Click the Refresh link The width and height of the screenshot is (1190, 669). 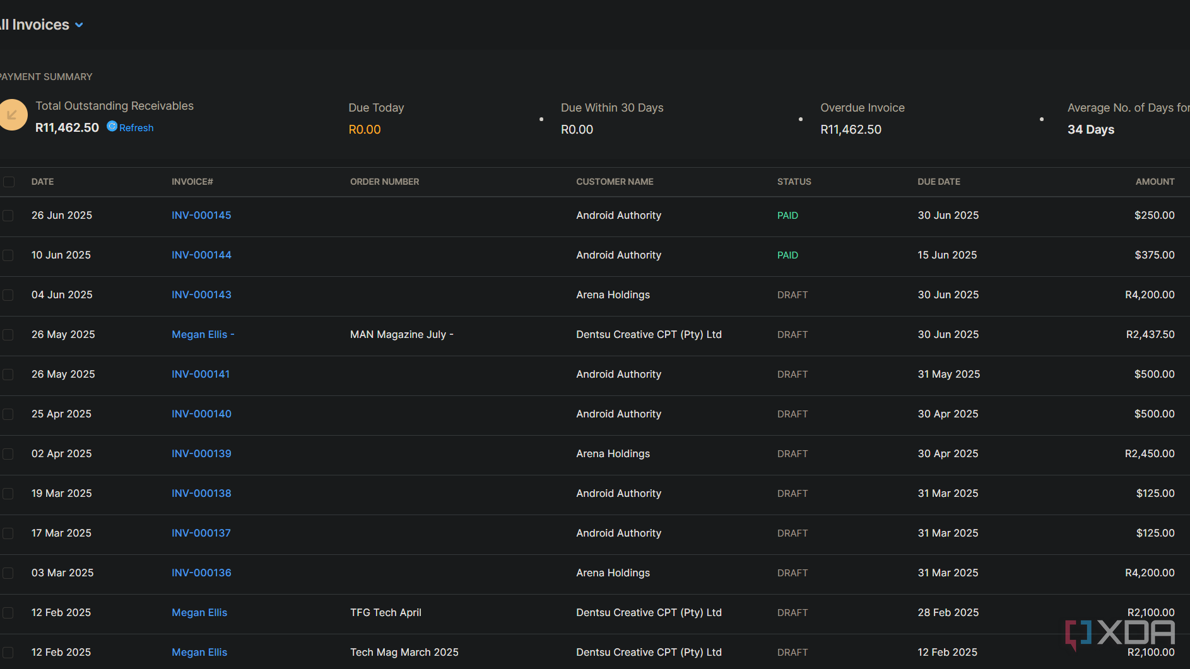coord(136,127)
